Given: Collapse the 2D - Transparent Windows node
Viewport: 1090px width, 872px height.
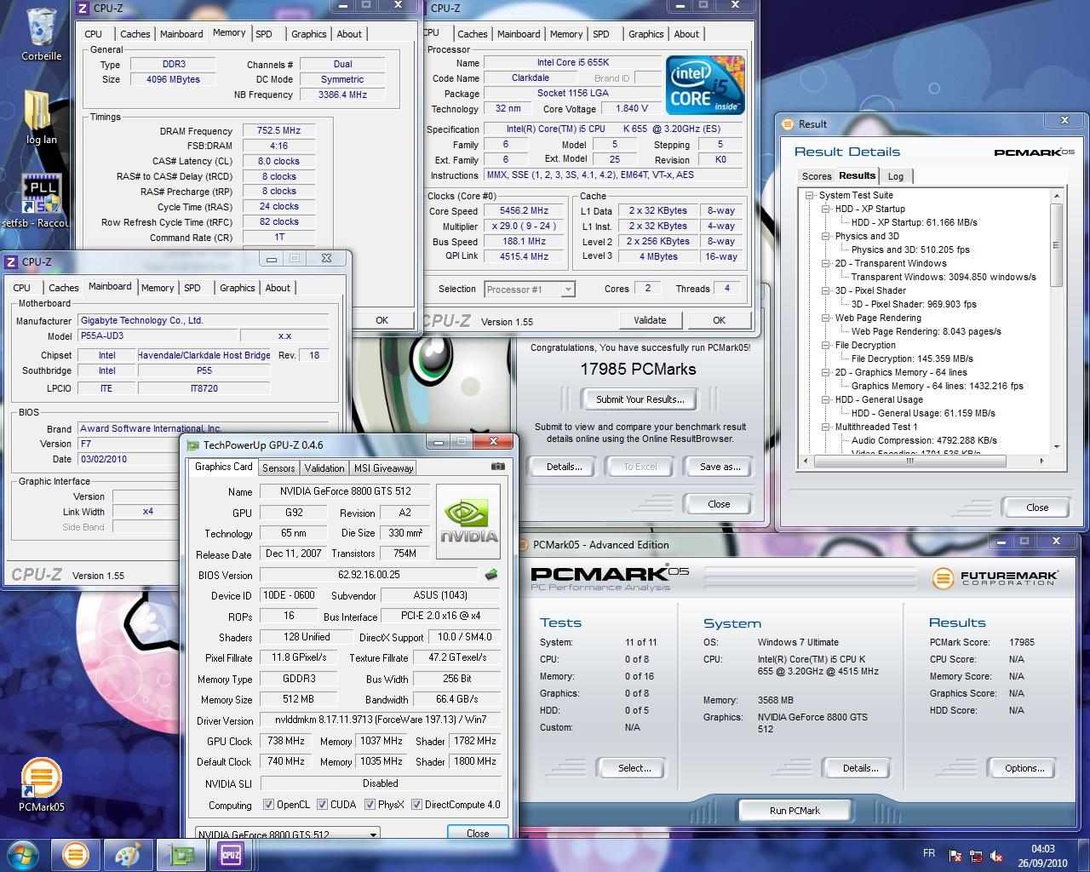Looking at the screenshot, I should pos(826,263).
